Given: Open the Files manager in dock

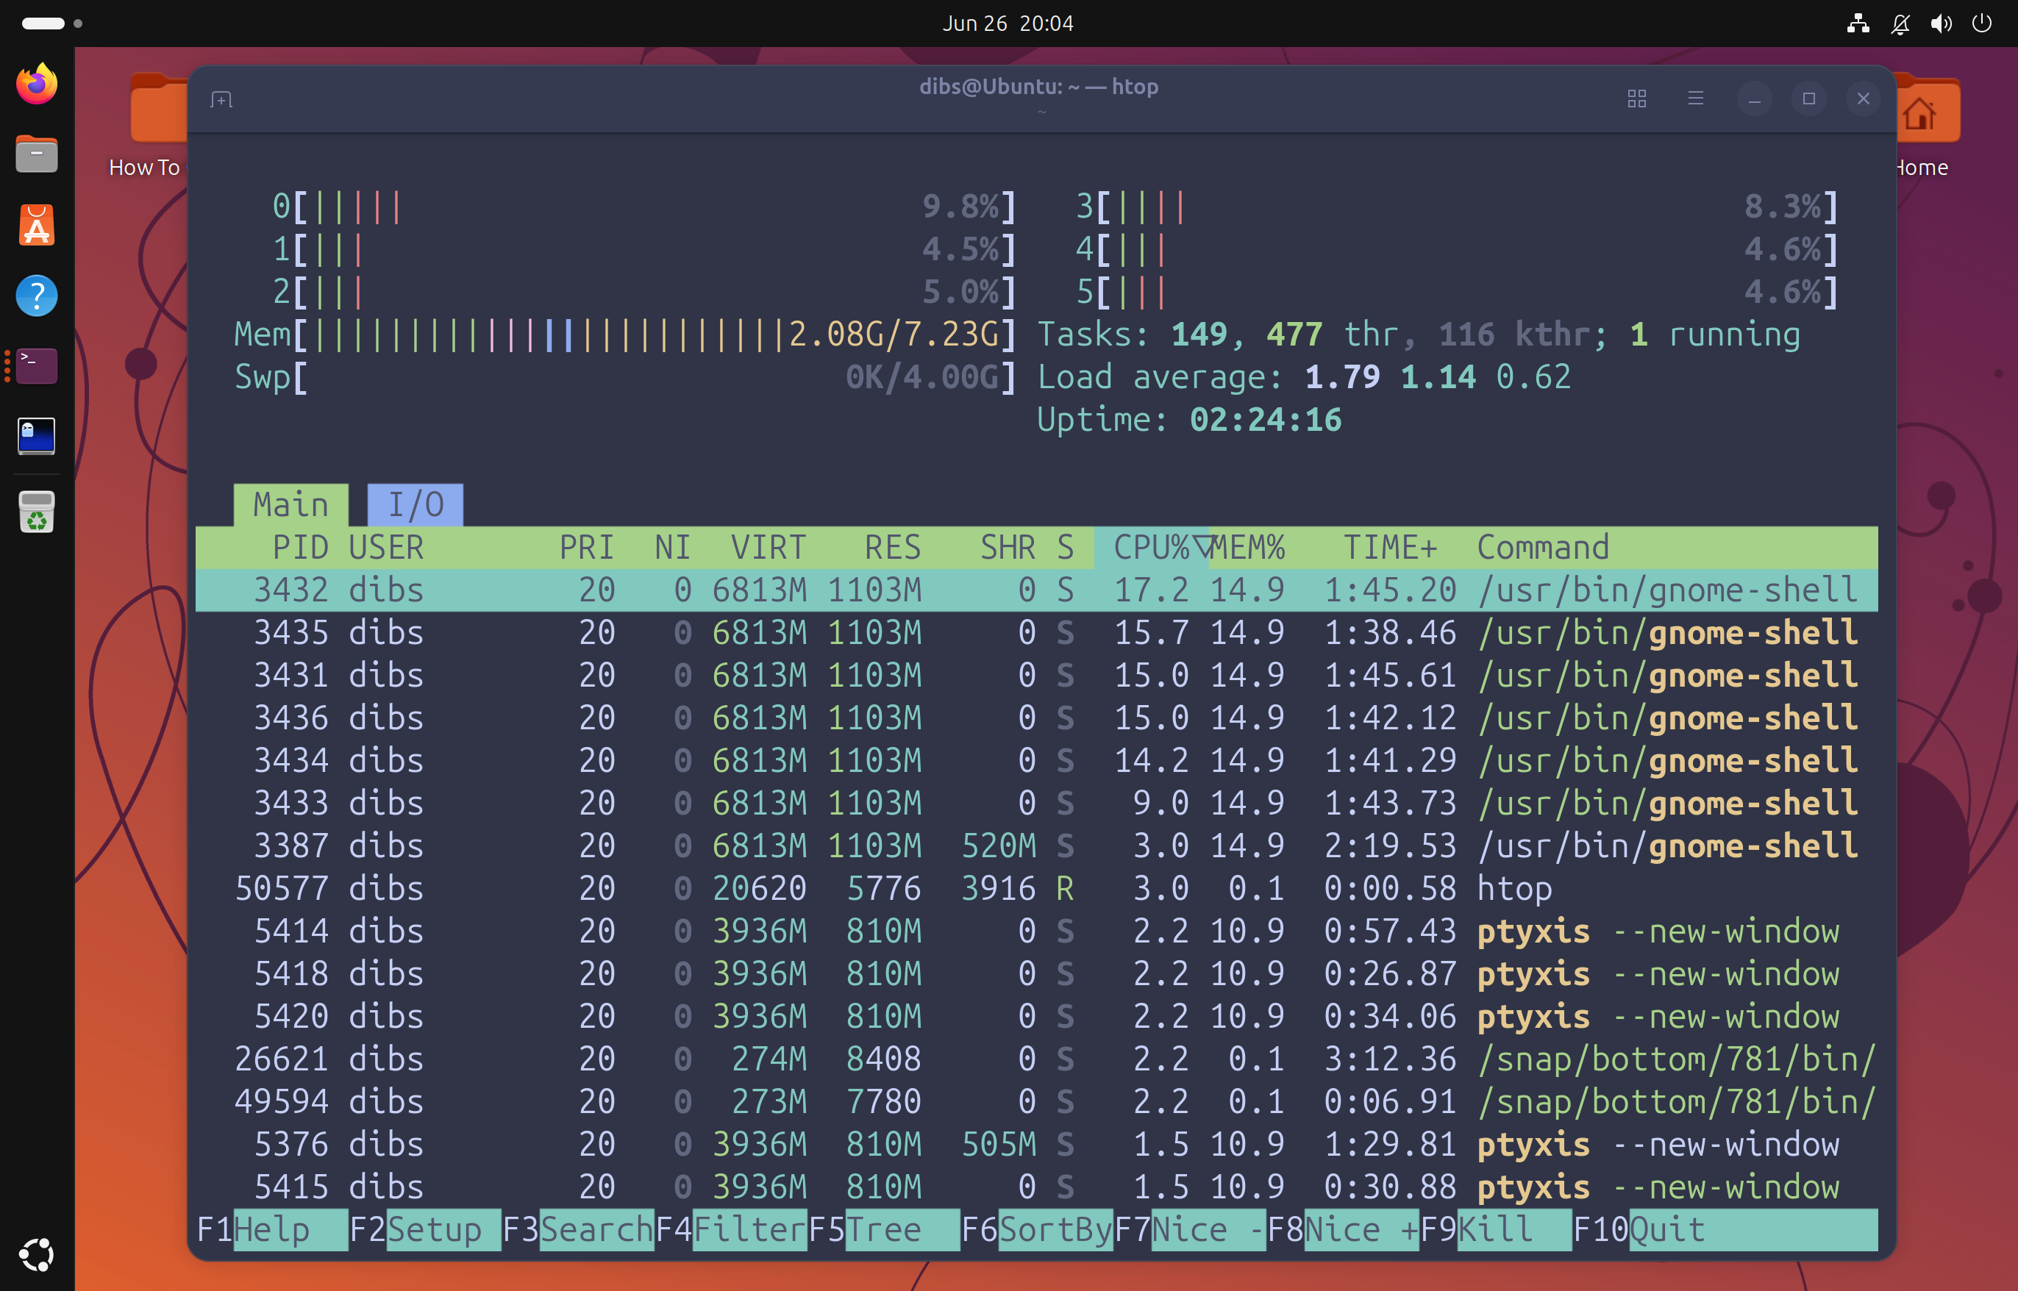Looking at the screenshot, I should [37, 155].
